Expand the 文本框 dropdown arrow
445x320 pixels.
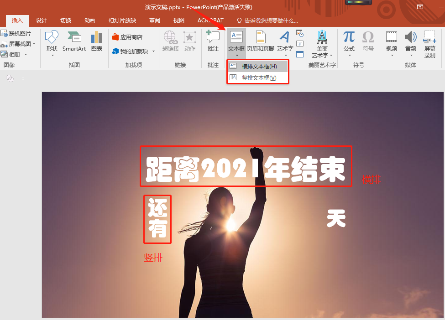click(x=237, y=55)
